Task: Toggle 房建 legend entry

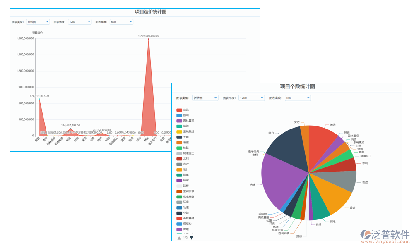Action: pyautogui.click(x=183, y=229)
